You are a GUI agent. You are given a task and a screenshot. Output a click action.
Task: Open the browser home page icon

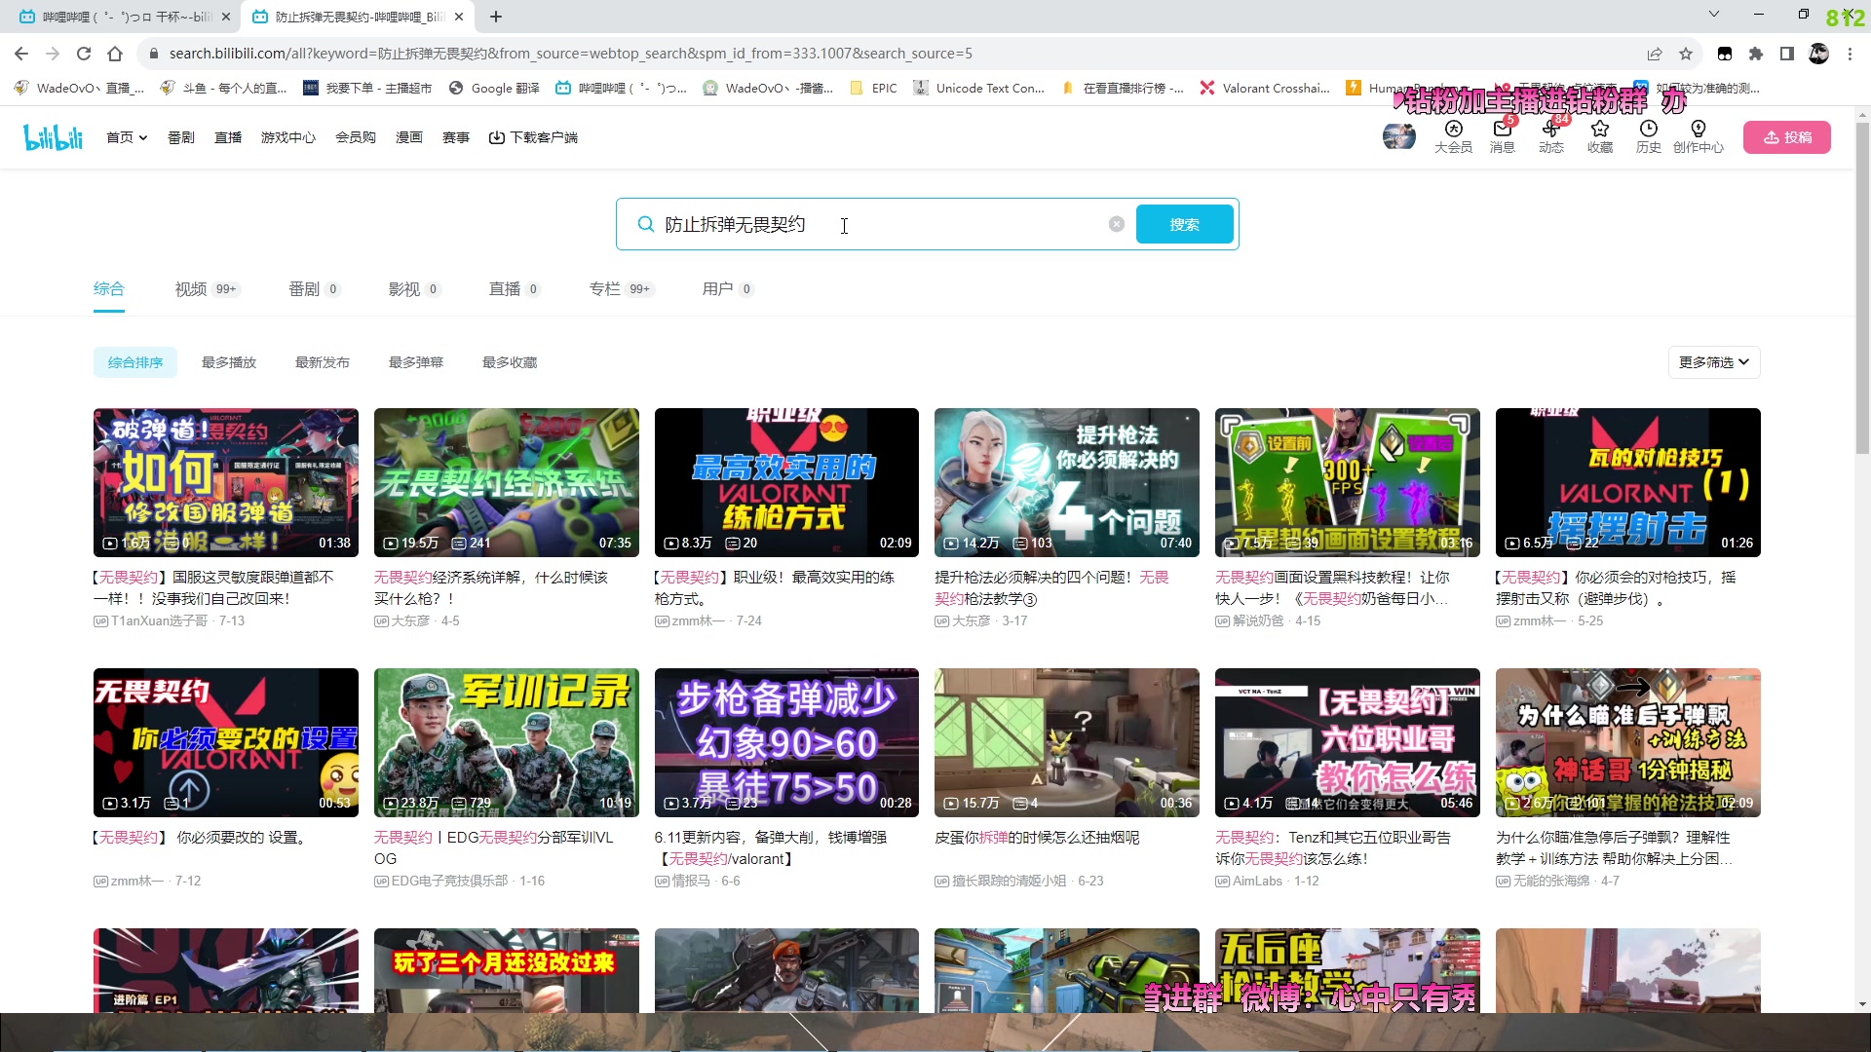[x=115, y=54]
